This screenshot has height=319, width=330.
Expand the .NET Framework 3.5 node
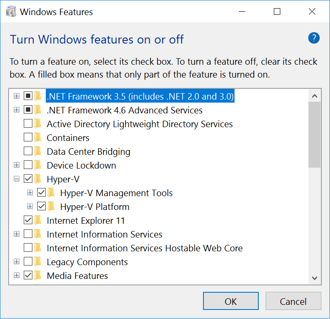[x=16, y=96]
